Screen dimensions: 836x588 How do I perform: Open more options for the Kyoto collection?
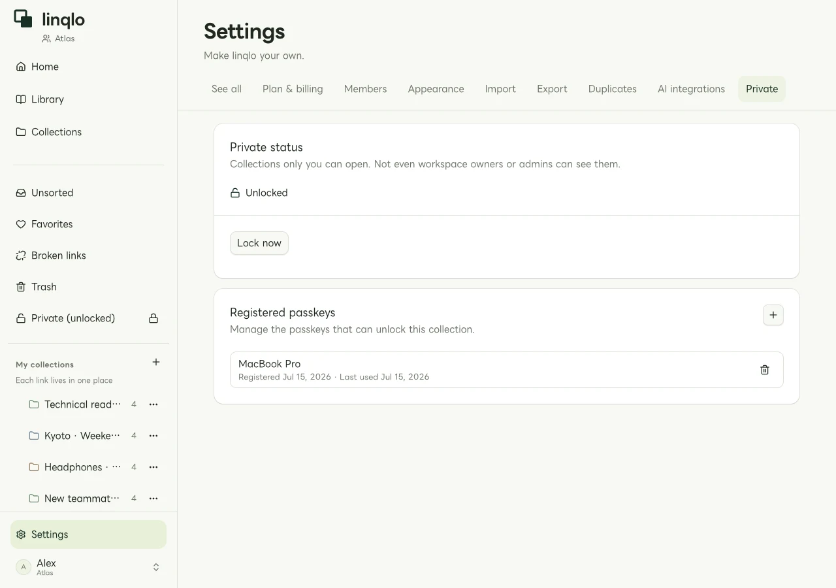153,436
